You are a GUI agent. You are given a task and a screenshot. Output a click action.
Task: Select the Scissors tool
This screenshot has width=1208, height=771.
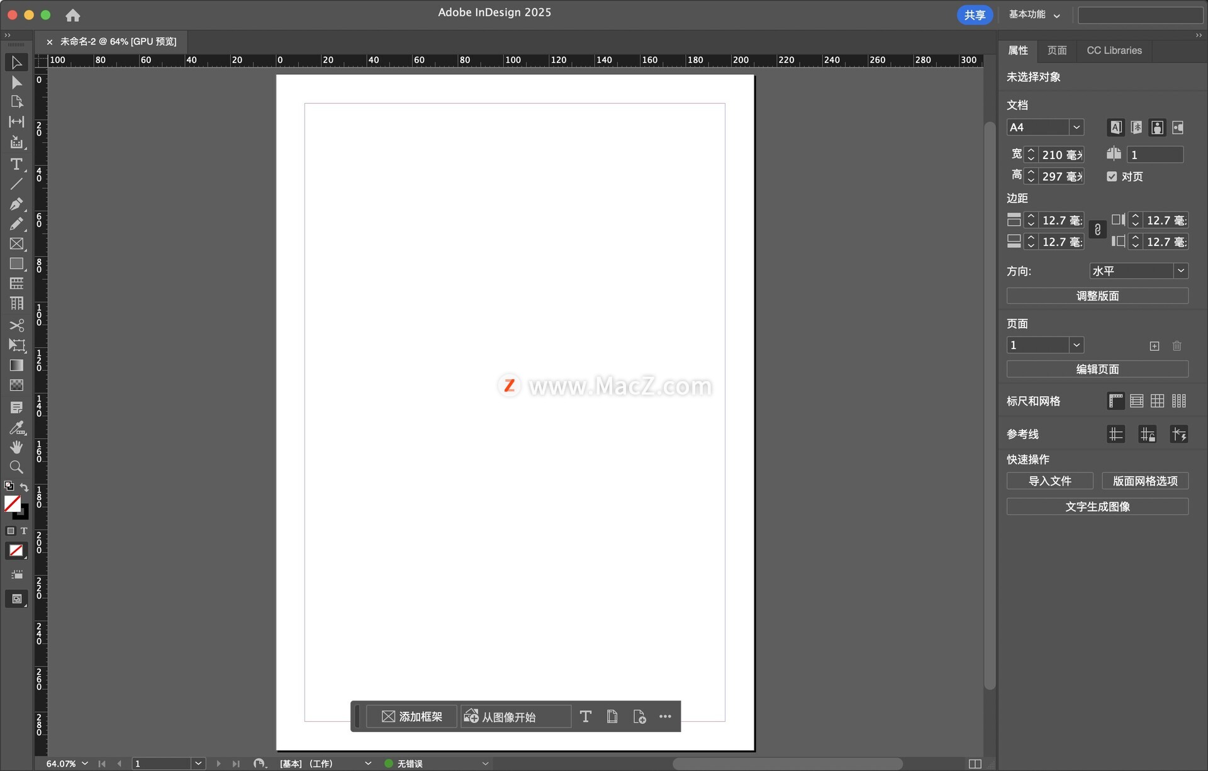[16, 325]
